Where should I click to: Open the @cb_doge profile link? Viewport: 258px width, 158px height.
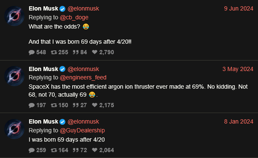[x=74, y=17]
